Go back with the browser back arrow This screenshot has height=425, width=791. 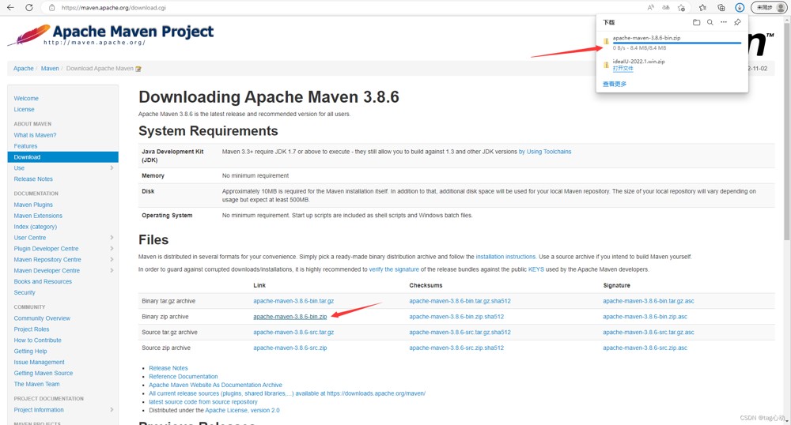(10, 8)
